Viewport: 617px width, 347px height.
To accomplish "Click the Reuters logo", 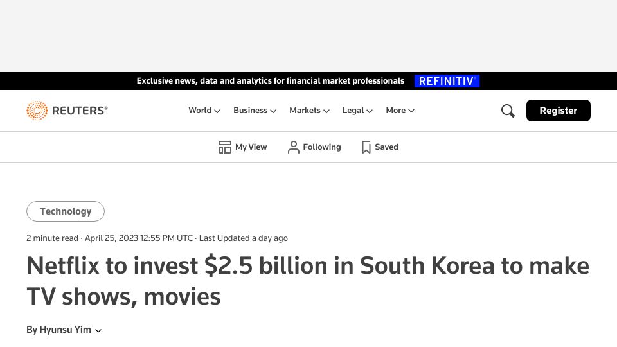I will pos(67,111).
